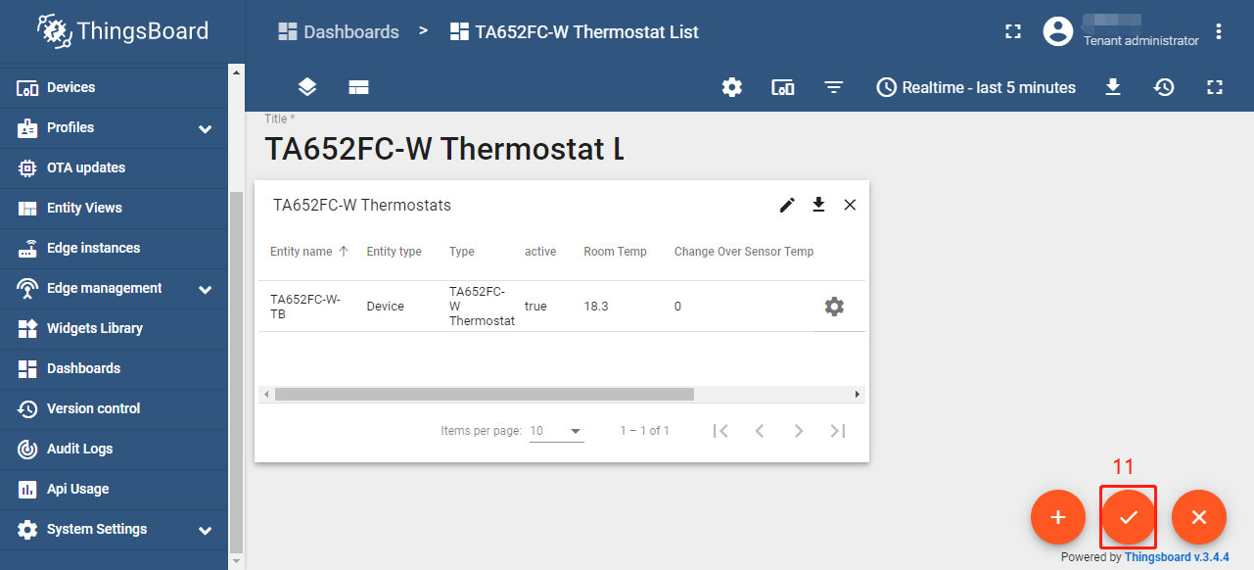The height and width of the screenshot is (570, 1254).
Task: Click Dashboards breadcrumb link
Action: click(x=339, y=31)
